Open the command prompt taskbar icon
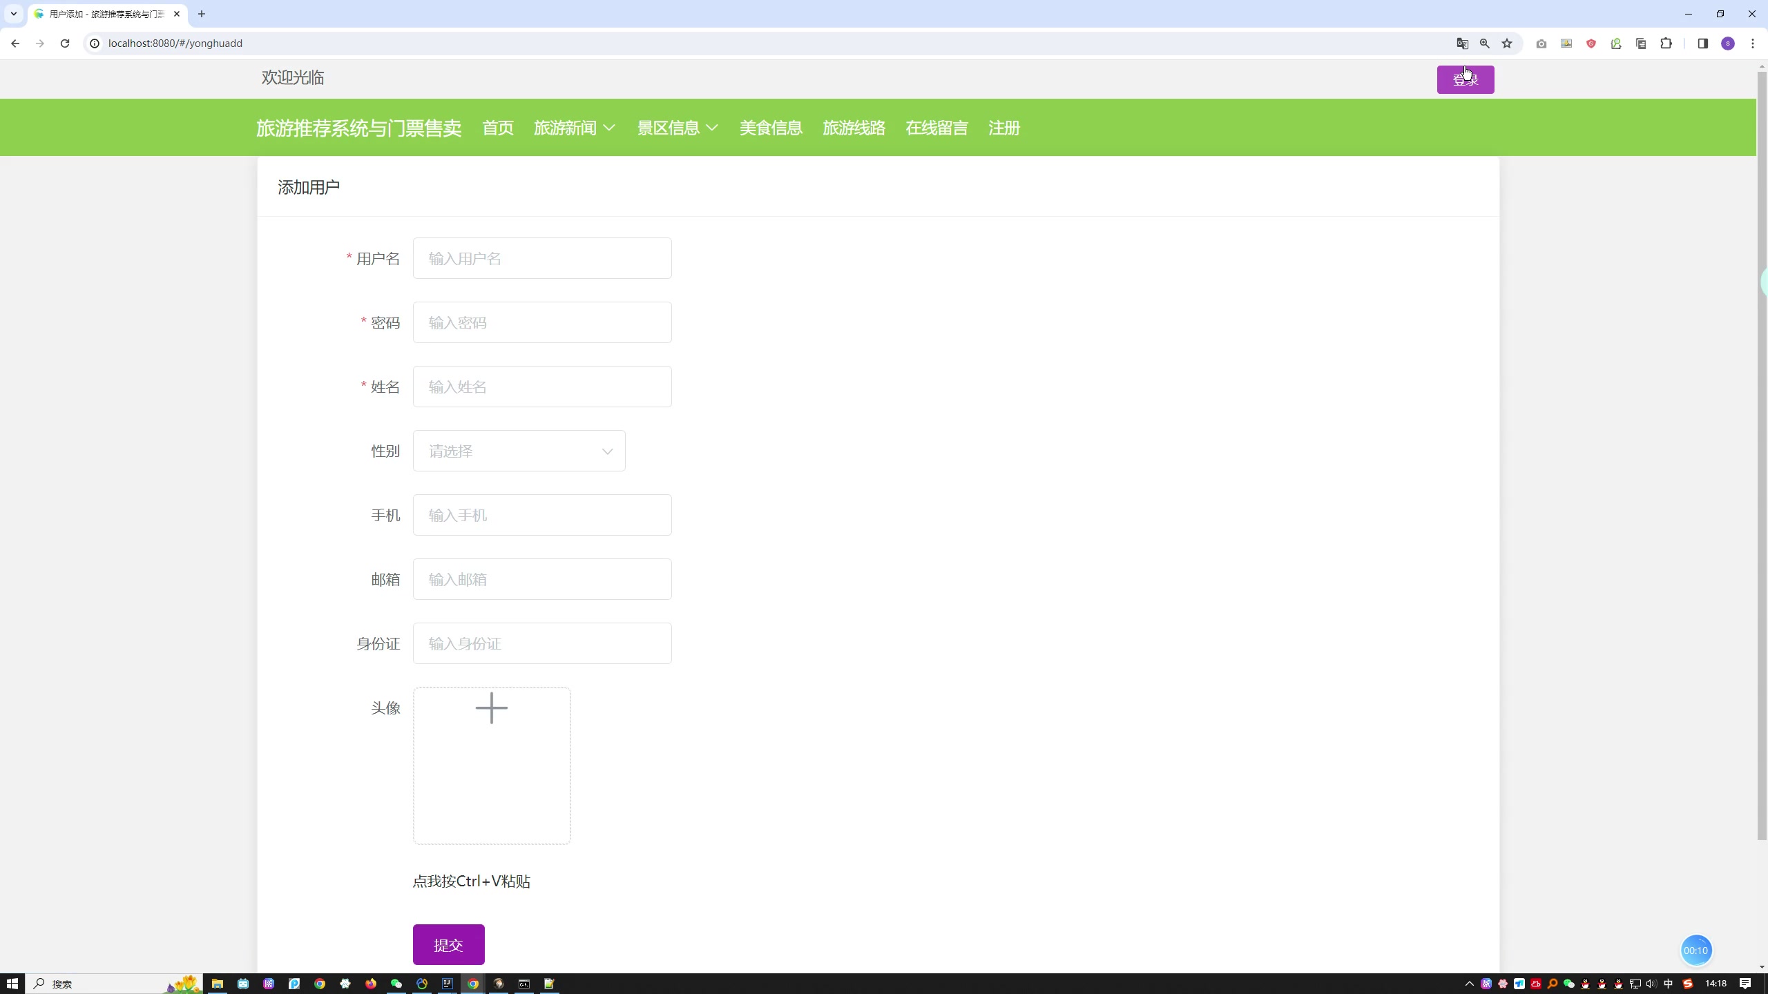Screen dimensions: 1768x994 (x=524, y=984)
